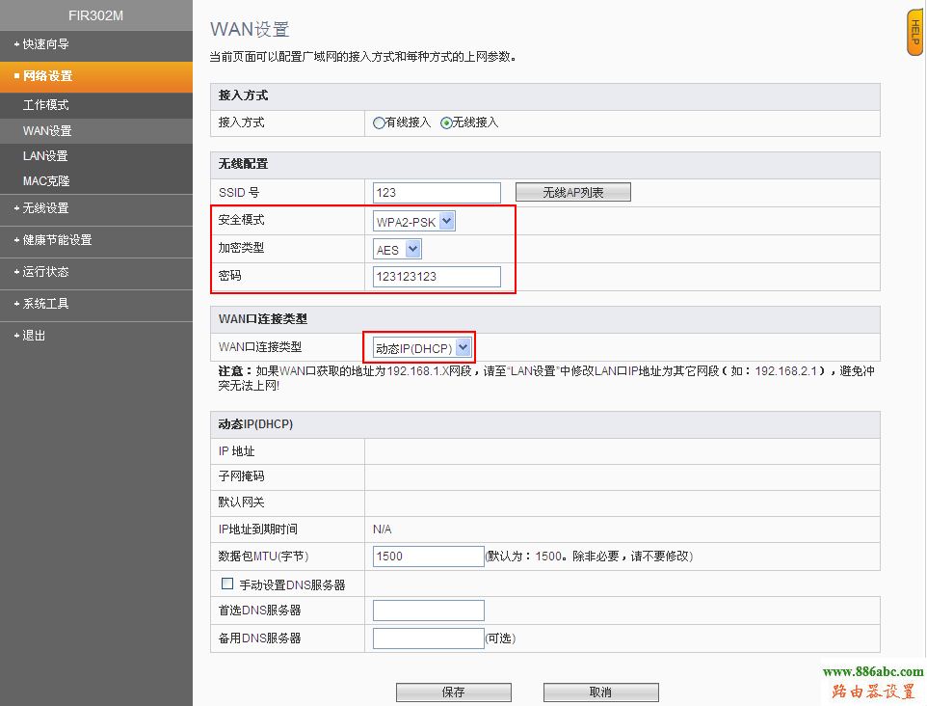Click the N/A lease time value
927x706 pixels.
pos(382,529)
